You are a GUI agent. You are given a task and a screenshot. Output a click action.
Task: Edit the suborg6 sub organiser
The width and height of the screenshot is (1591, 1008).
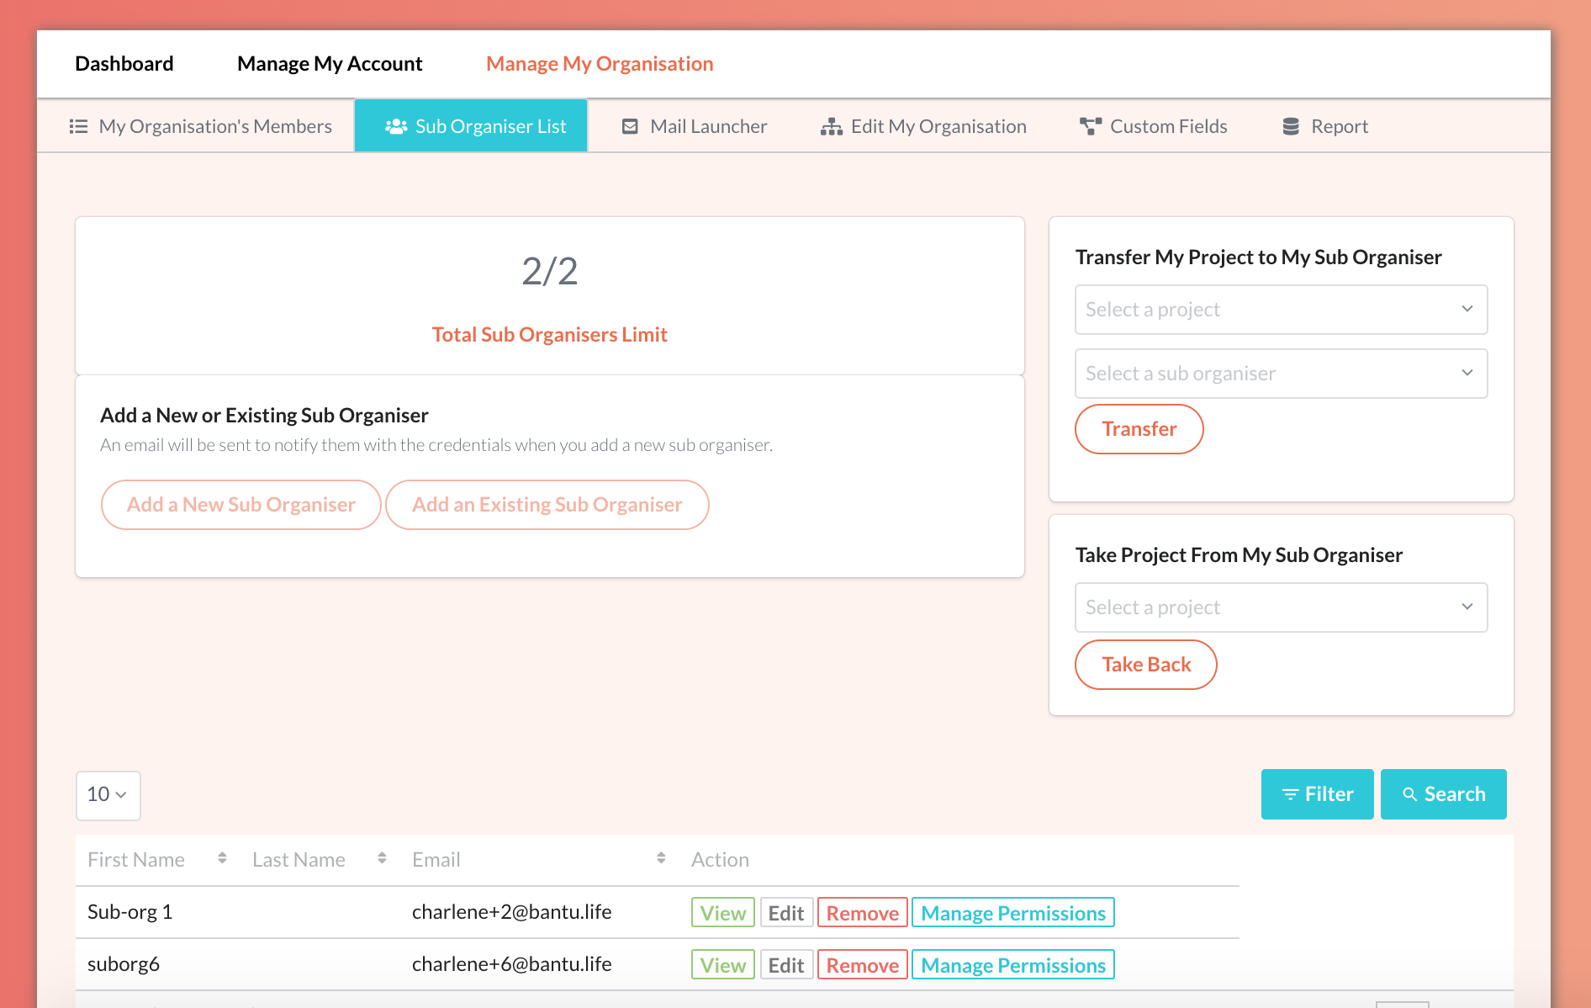786,965
